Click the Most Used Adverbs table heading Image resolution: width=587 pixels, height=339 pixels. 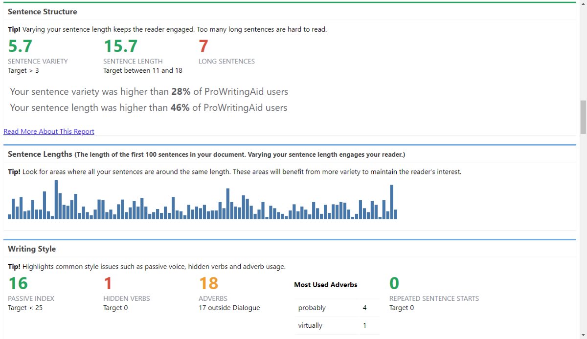pos(326,285)
